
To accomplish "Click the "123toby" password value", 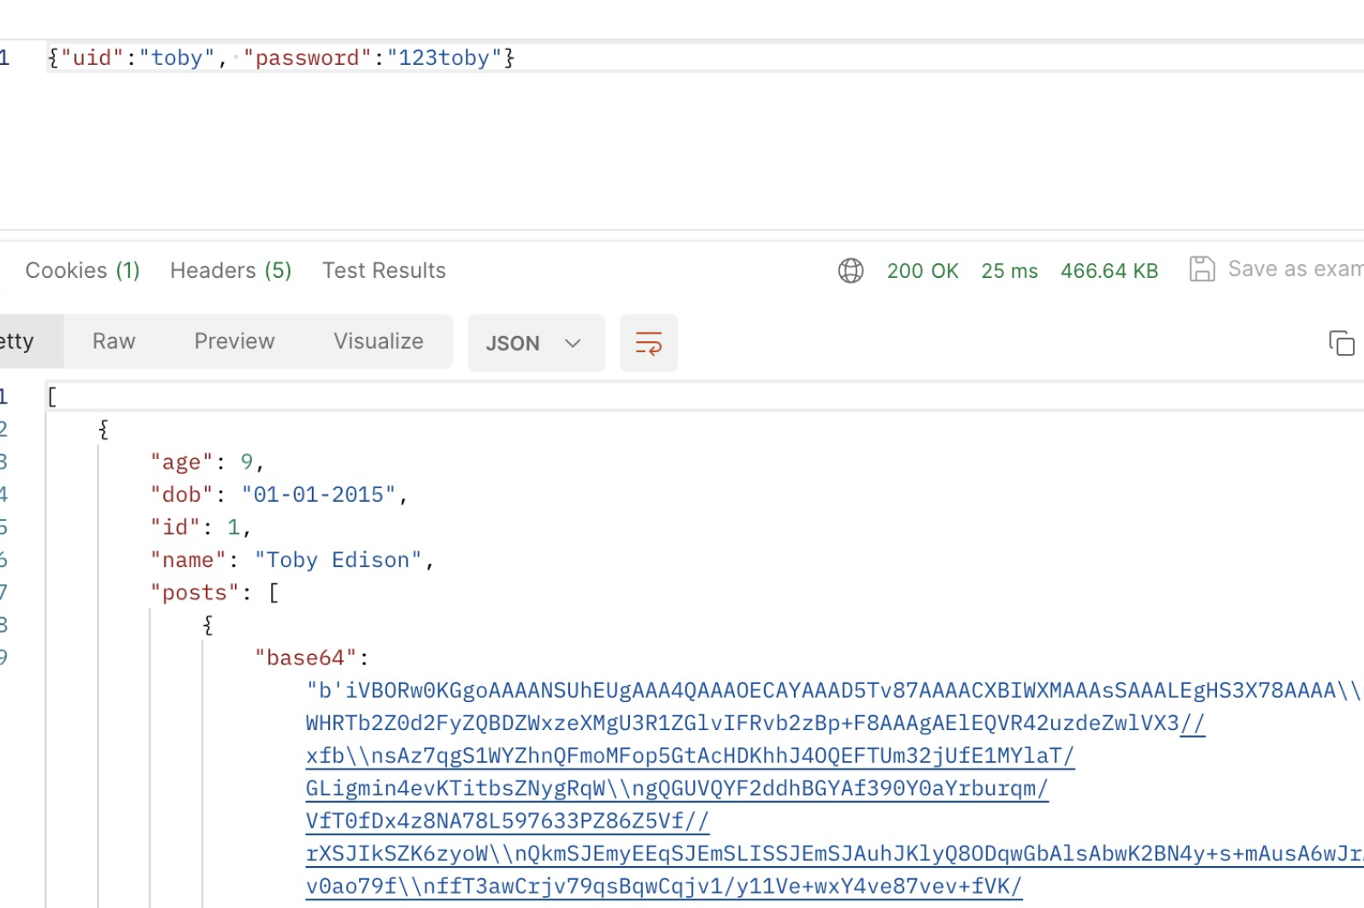I will pyautogui.click(x=444, y=58).
